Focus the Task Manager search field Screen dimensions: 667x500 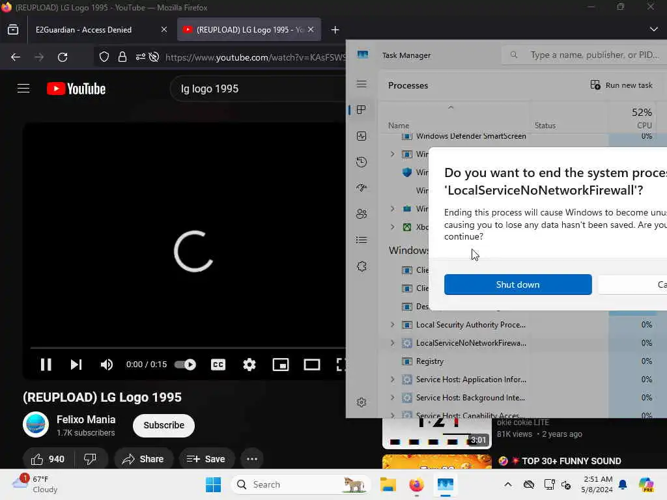pyautogui.click(x=585, y=55)
